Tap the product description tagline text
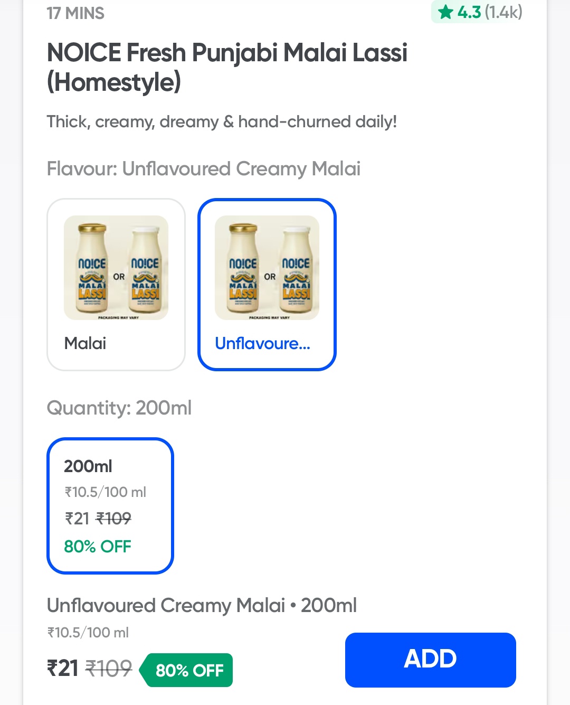Viewport: 570px width, 705px height. coord(222,121)
